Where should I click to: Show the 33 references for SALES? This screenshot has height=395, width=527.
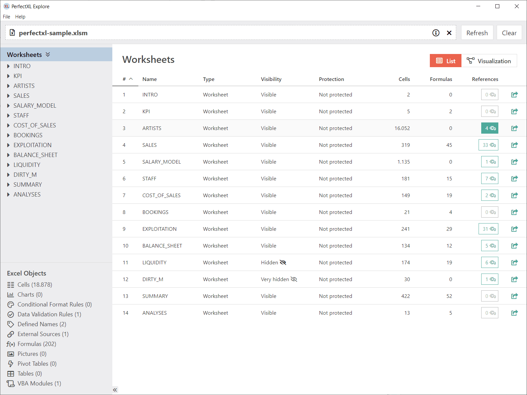click(x=488, y=145)
